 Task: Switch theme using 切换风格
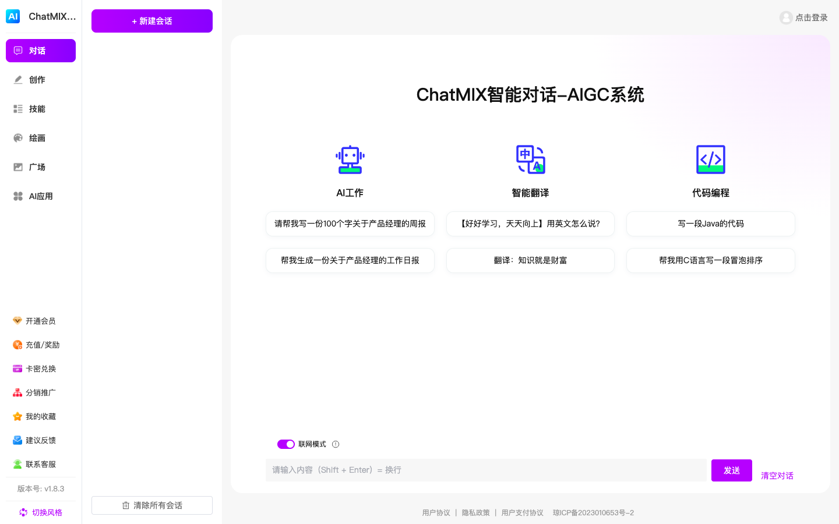(40, 512)
